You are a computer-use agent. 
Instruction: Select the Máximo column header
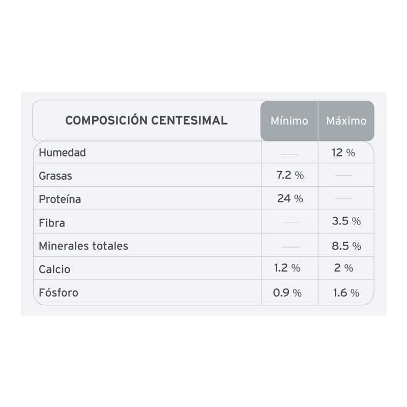tap(346, 121)
